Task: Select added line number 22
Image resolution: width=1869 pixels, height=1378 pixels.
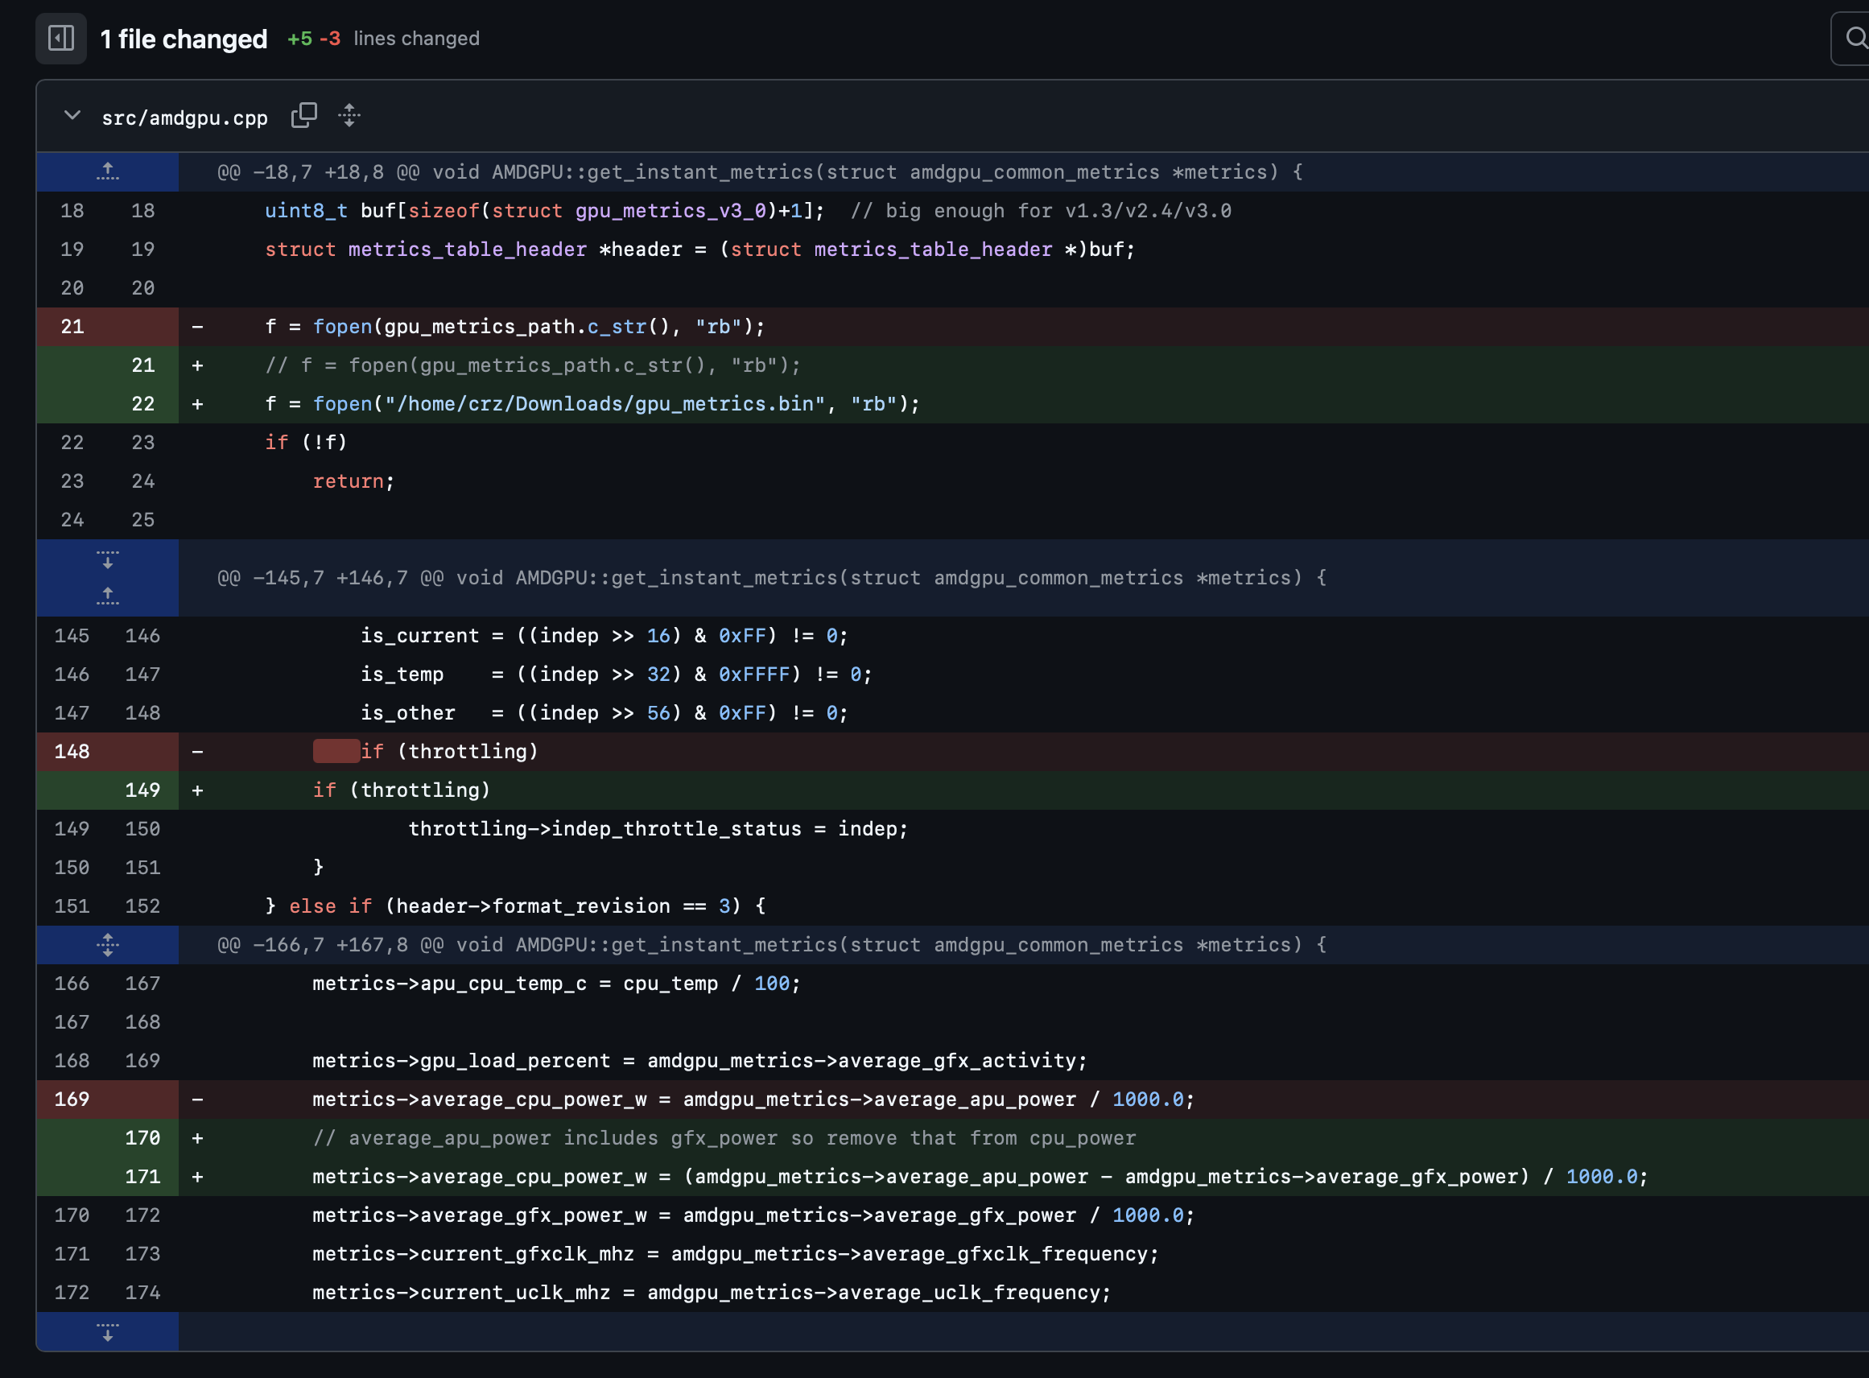Action: point(142,405)
